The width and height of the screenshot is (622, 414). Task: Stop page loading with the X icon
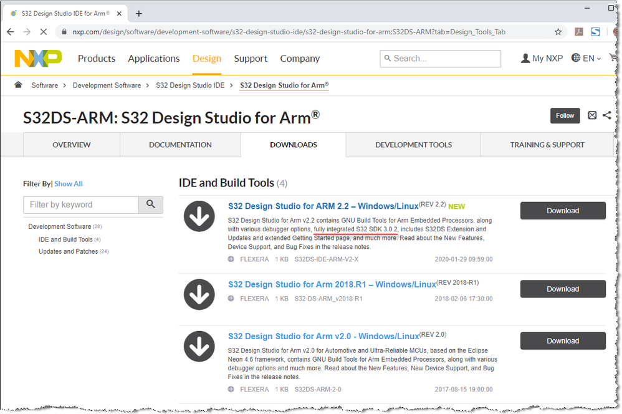pos(44,32)
